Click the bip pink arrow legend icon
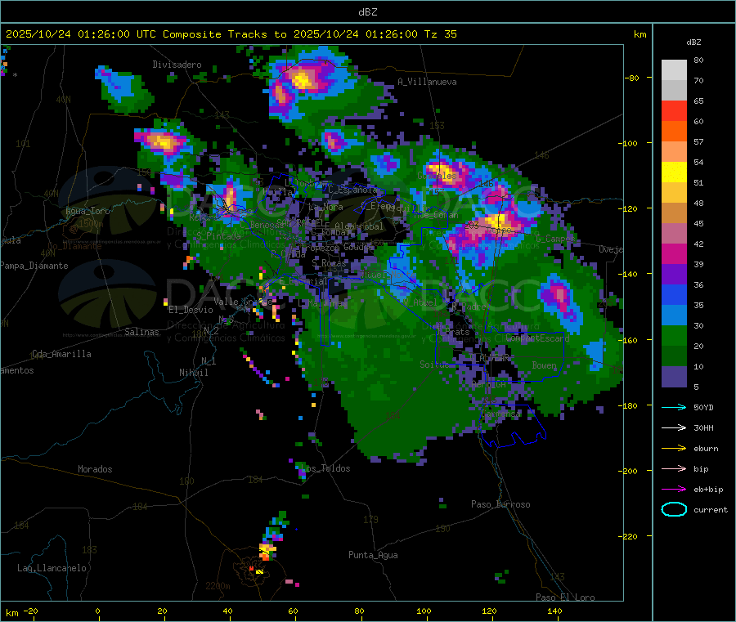This screenshot has height=622, width=736. pos(674,468)
